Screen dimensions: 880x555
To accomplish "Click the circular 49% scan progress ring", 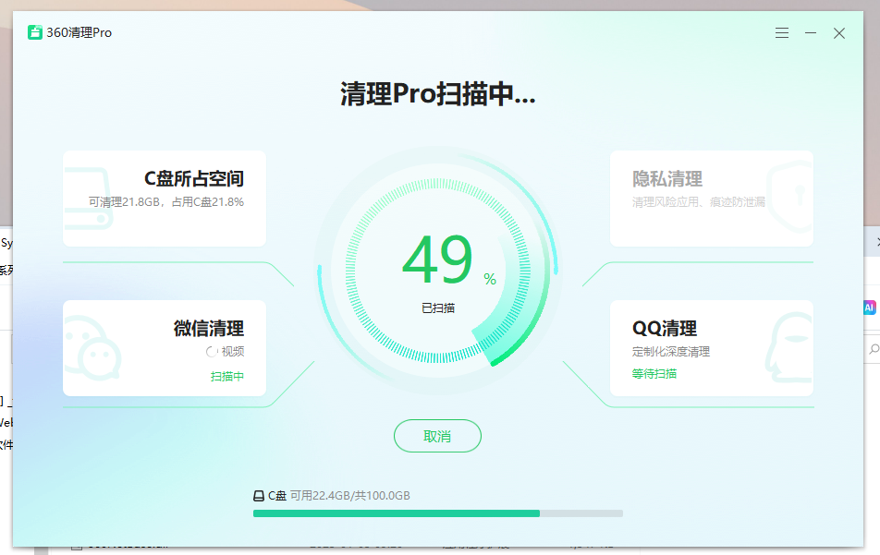I will pos(438,271).
